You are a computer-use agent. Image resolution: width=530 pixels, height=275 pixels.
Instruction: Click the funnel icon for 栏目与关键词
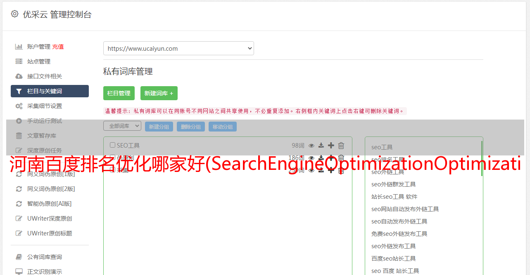point(19,91)
